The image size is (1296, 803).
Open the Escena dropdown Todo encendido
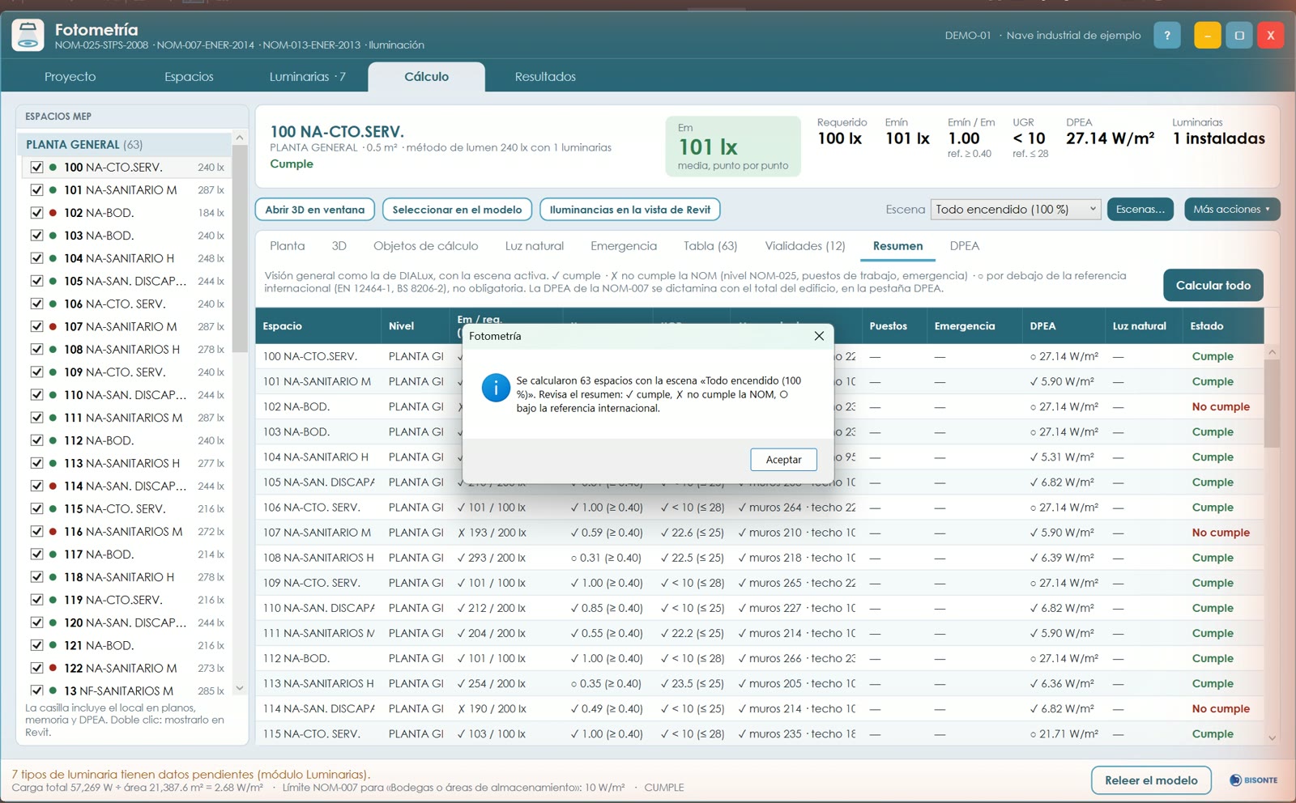pos(1016,209)
